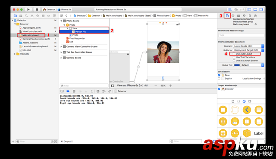Open the Breakpoint navigator icon
The height and width of the screenshot is (159, 276).
coord(49,16)
